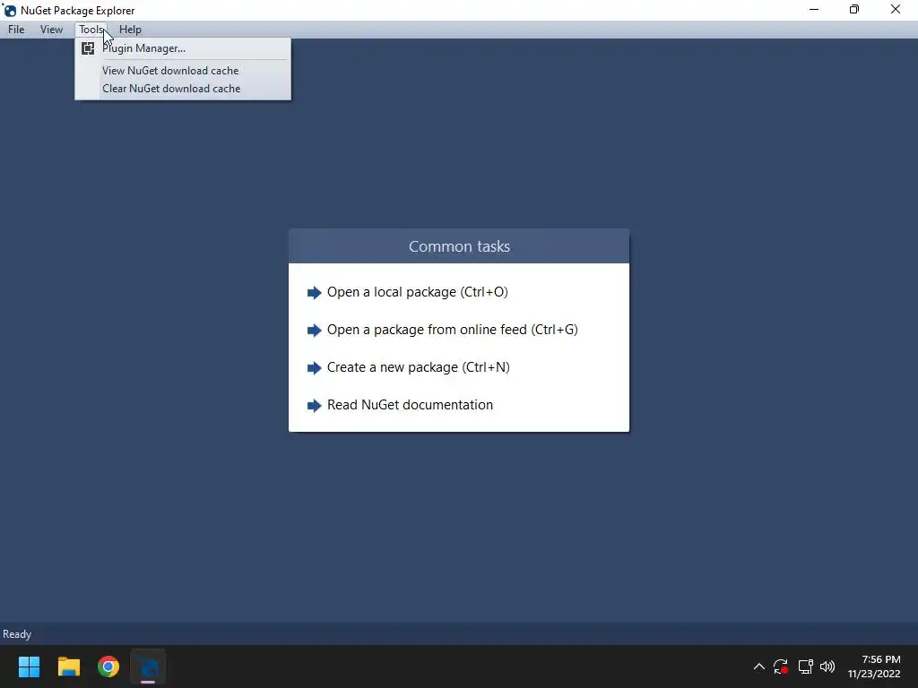Show hidden system tray icons

(758, 666)
